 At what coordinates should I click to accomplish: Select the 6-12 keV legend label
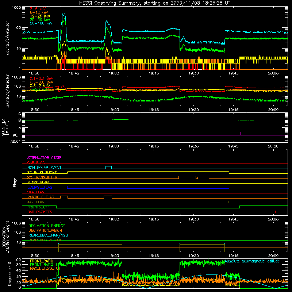point(39,12)
